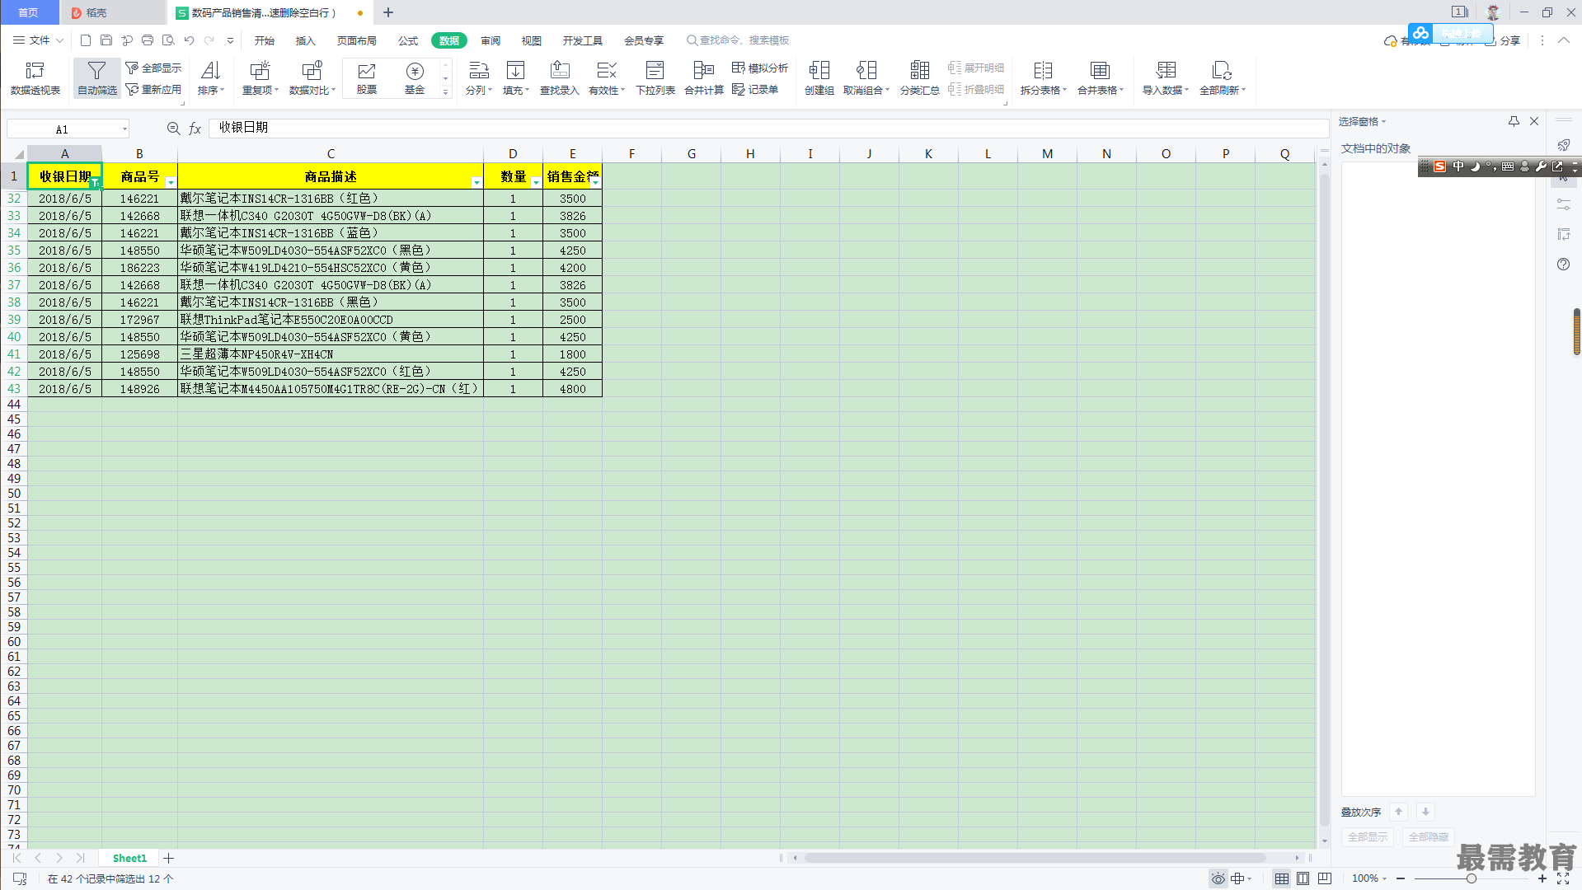Open filter dropdown on 商品号 header
The image size is (1582, 890).
coord(171,182)
